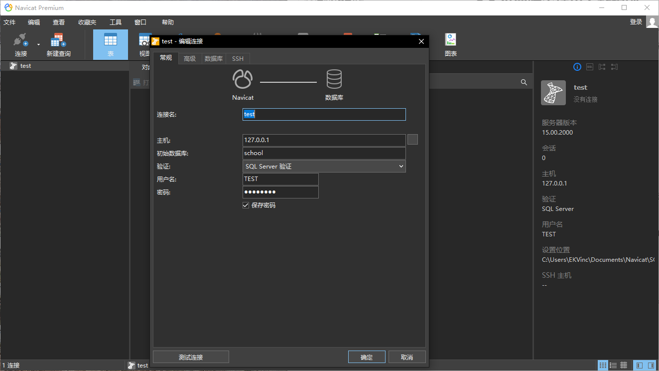Open the 查看 menu
Image resolution: width=659 pixels, height=371 pixels.
(59, 22)
